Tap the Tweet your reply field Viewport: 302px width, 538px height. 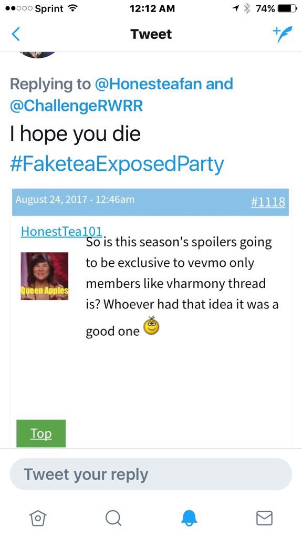[151, 474]
